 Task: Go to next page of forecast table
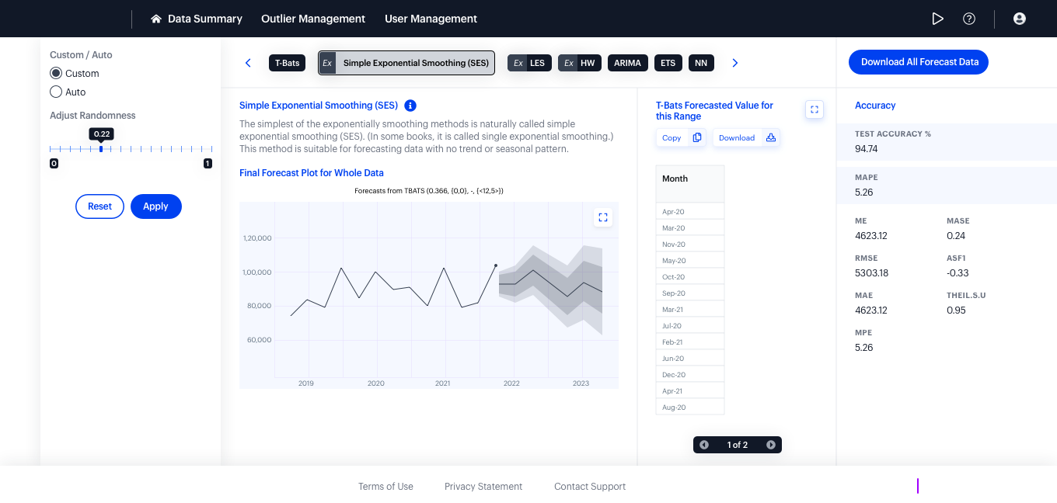pyautogui.click(x=771, y=445)
